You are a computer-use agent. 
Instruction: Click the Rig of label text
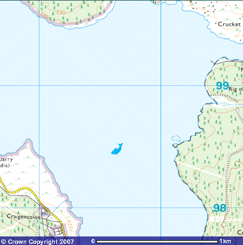(236, 89)
